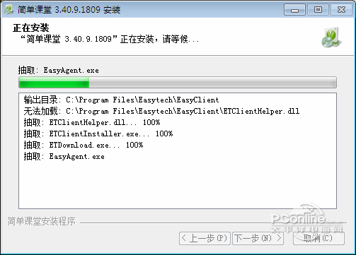Click the 上一步(P) back button
This screenshot has height=255, width=356.
pyautogui.click(x=205, y=238)
